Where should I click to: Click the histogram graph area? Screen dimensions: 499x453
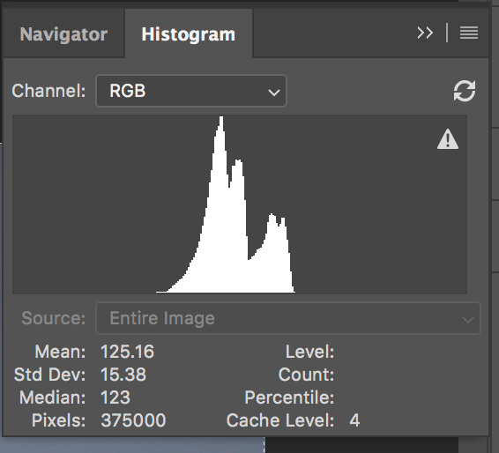[x=240, y=204]
